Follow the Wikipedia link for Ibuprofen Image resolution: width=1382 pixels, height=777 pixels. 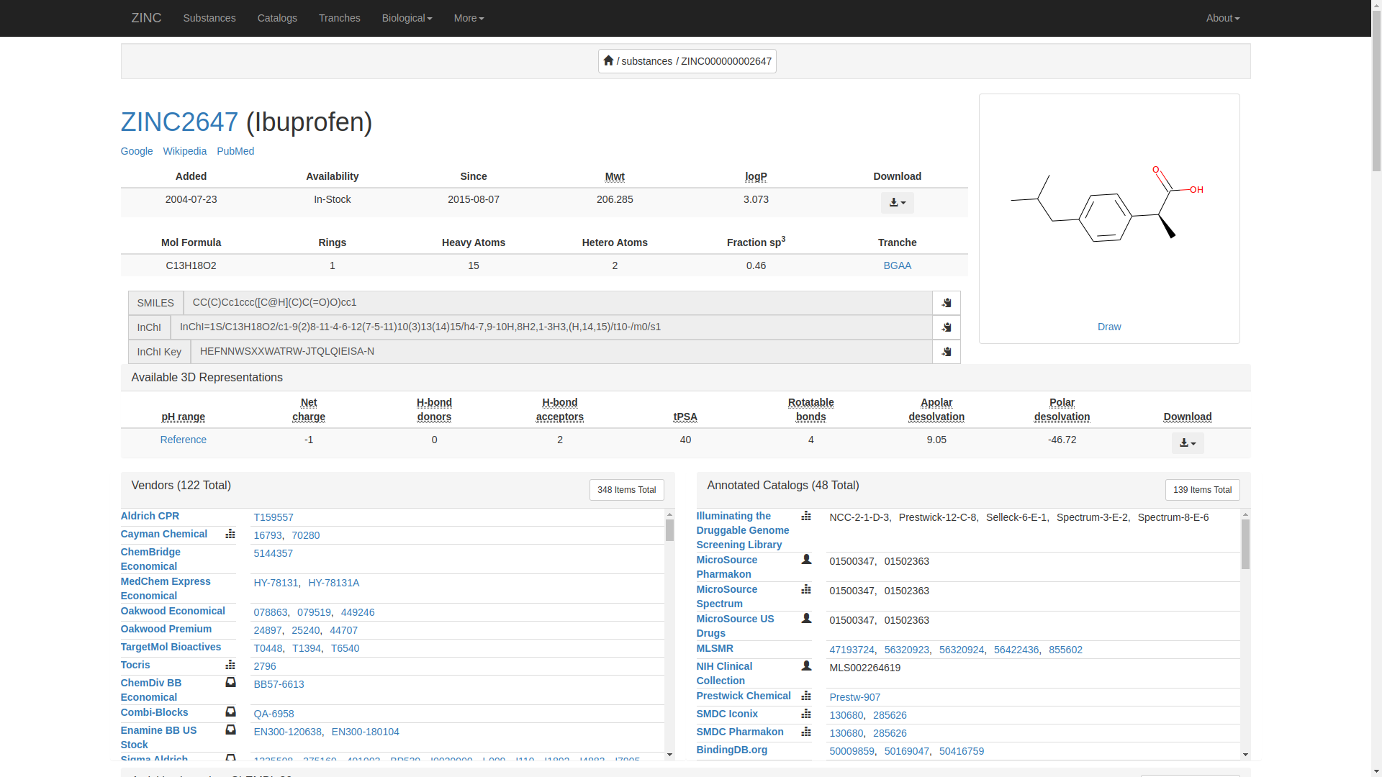click(184, 151)
